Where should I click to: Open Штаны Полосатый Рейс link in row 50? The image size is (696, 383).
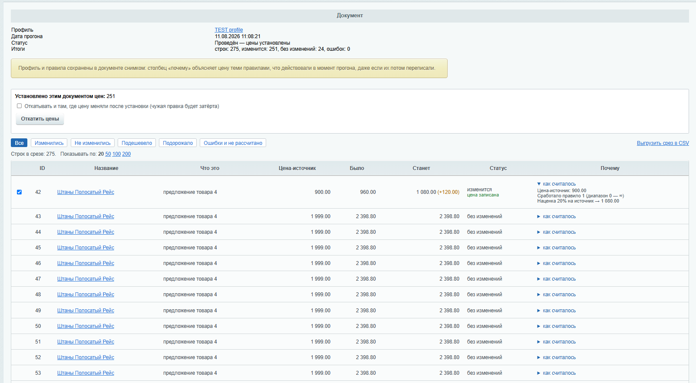click(x=86, y=326)
